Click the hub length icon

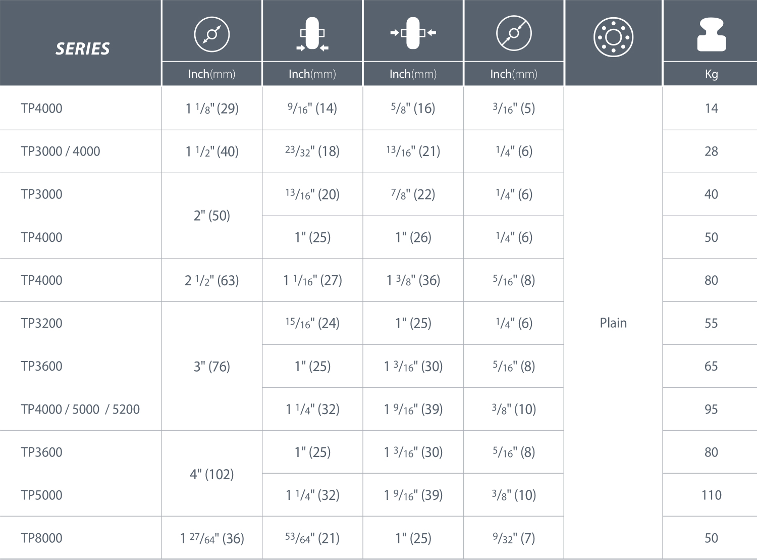(x=413, y=33)
